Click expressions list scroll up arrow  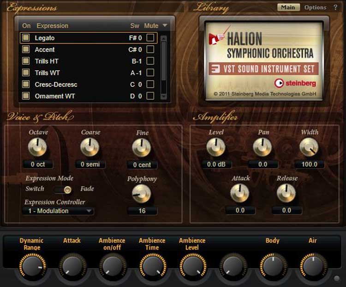163,38
